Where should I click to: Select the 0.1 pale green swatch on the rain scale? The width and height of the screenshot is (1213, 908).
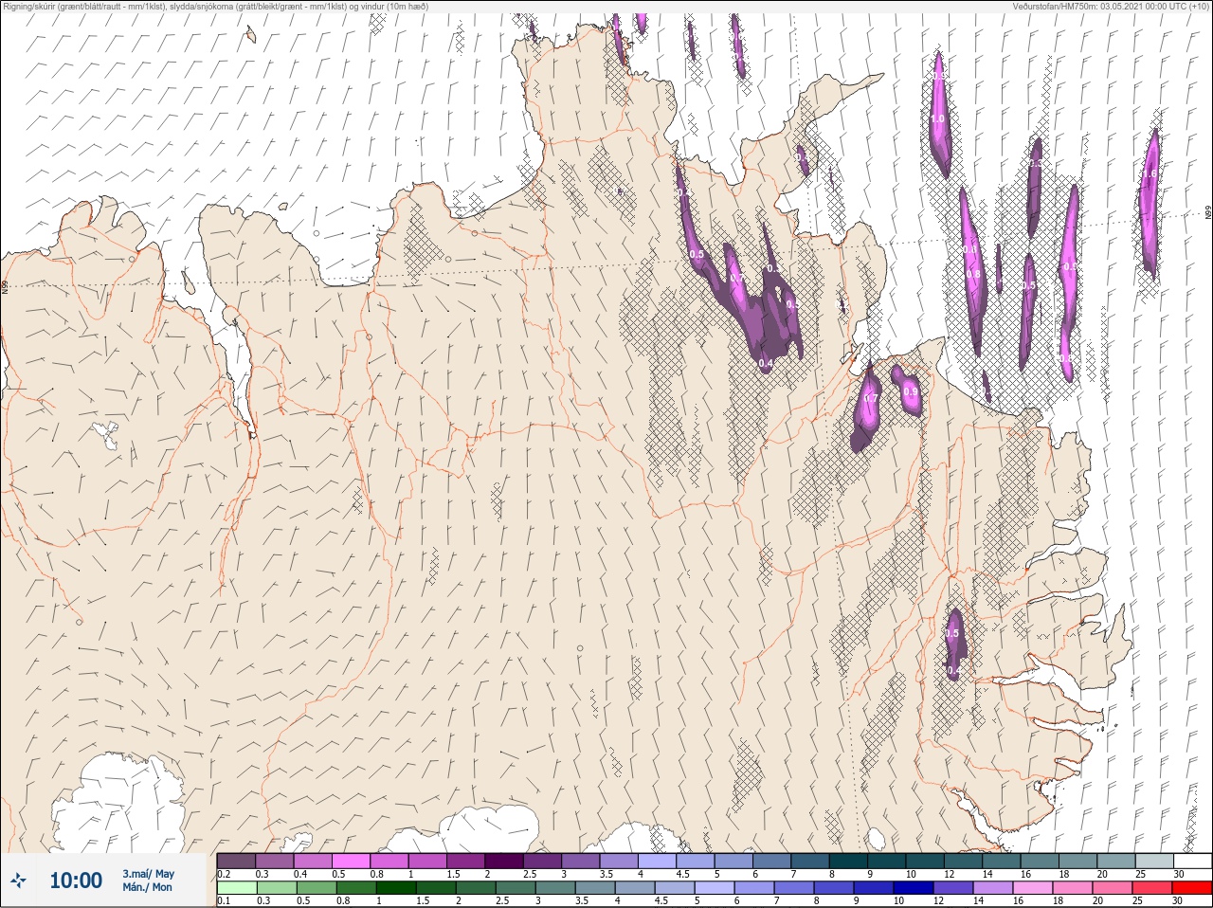point(237,888)
